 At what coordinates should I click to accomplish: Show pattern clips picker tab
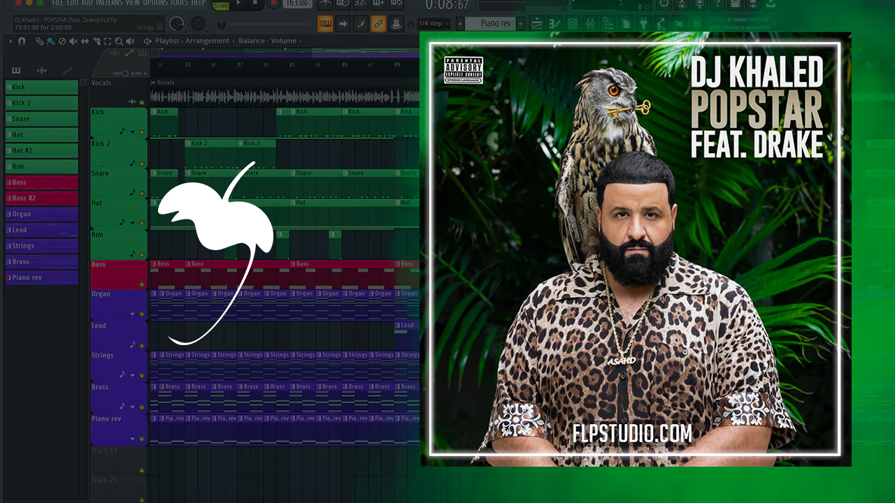pos(16,71)
